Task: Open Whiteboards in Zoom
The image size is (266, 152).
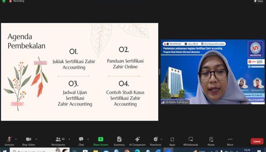Action: click(190, 141)
